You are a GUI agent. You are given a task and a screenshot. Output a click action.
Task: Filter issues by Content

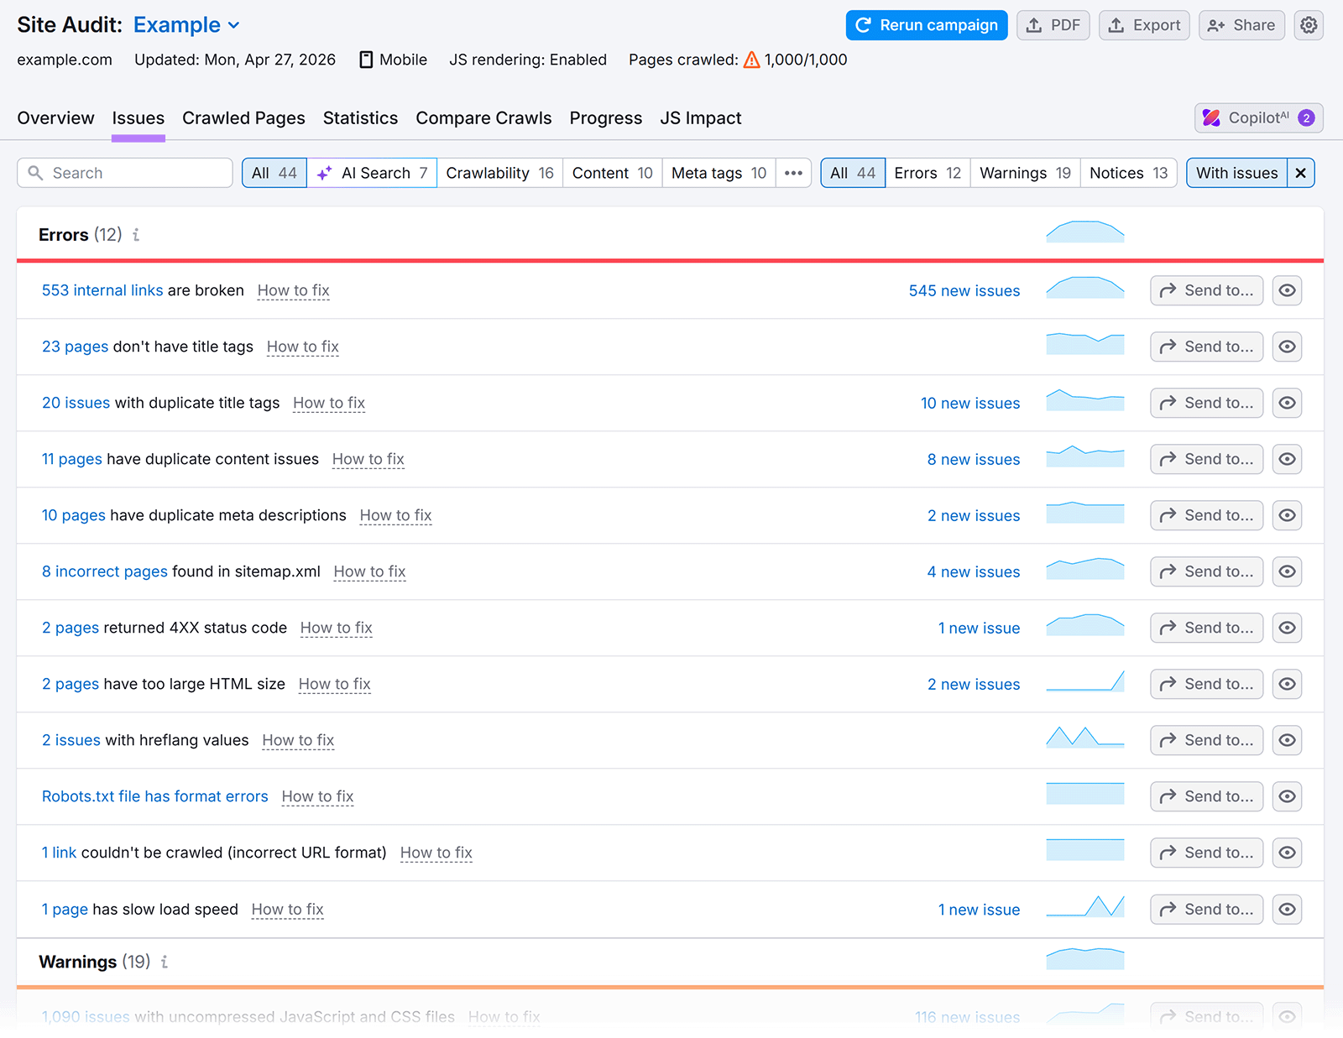point(612,173)
